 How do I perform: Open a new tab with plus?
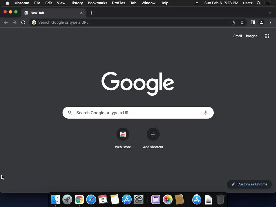point(92,13)
